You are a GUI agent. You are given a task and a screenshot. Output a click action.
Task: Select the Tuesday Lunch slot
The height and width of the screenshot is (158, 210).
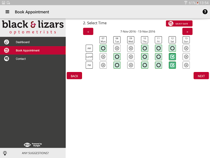point(117,57)
